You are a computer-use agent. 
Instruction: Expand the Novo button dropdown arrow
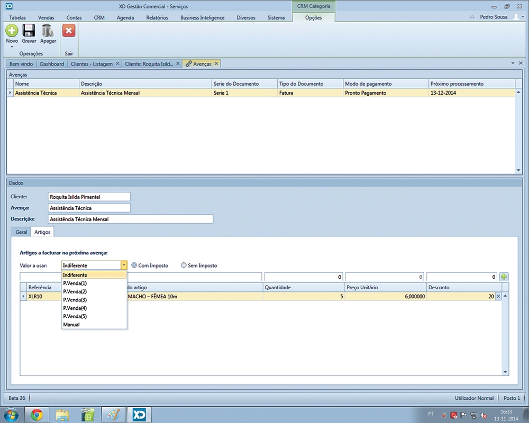(x=12, y=47)
